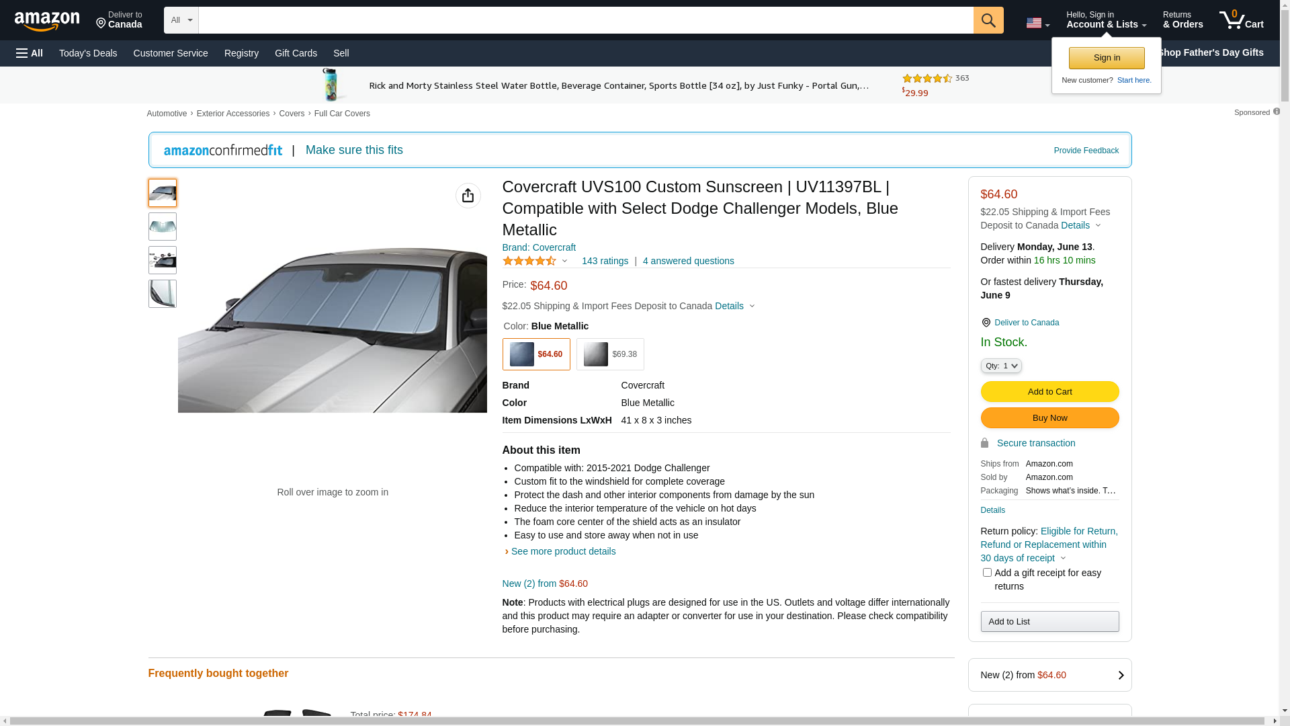Open Gift Cards in nav bar

296,53
